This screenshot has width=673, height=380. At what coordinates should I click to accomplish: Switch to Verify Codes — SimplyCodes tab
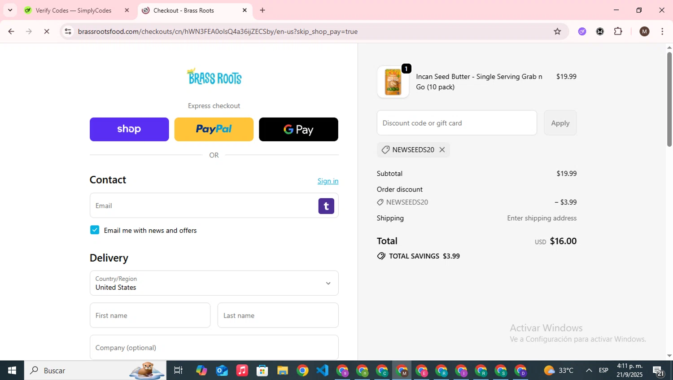click(74, 10)
